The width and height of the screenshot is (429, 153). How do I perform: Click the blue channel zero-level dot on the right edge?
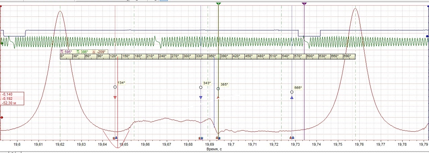(x=427, y=36)
